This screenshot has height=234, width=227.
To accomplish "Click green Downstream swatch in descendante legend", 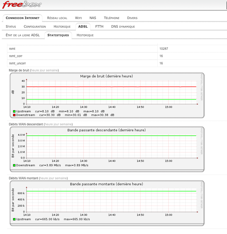I will (14, 165).
